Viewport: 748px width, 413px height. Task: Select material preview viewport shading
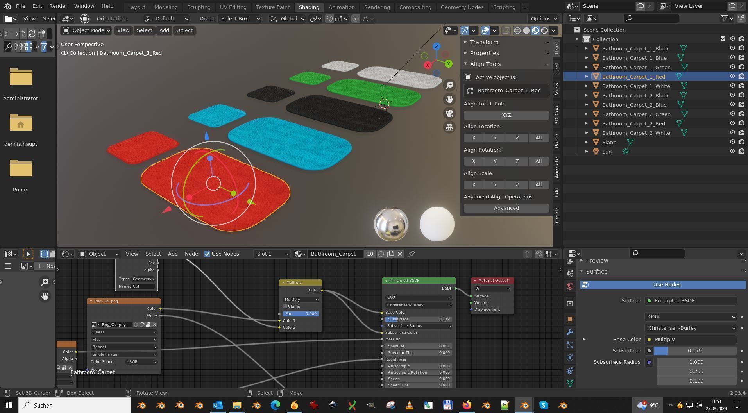535,30
